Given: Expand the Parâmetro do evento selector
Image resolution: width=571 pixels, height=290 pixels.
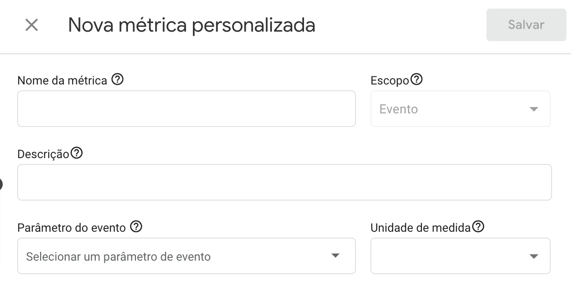Looking at the screenshot, I should click(x=187, y=256).
